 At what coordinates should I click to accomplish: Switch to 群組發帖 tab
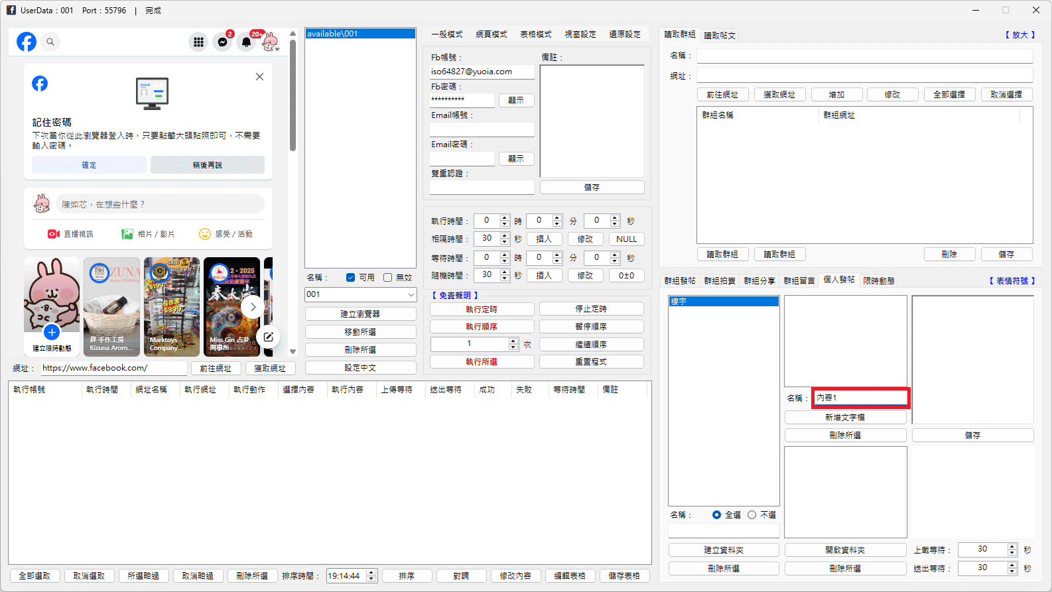coord(680,281)
